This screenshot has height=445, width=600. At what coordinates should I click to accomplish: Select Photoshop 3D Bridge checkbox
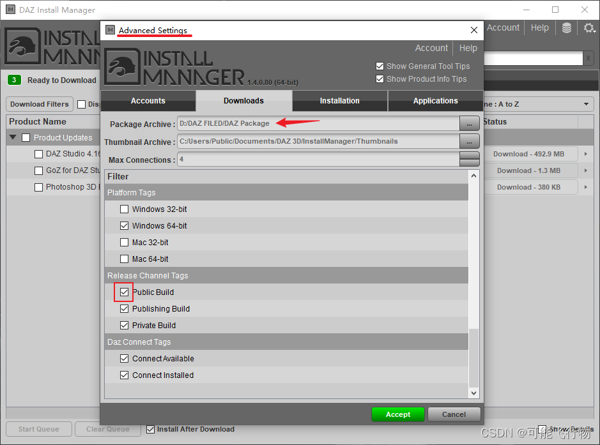[x=38, y=187]
